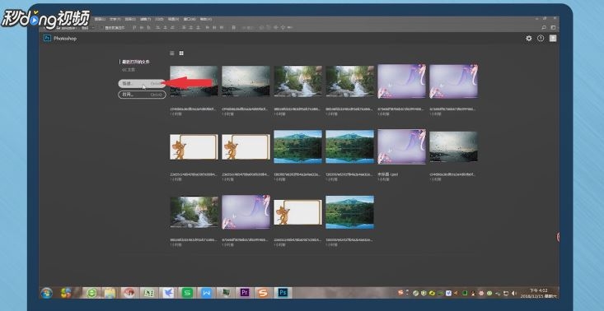Click the user account avatar icon
604x311 pixels.
click(x=553, y=39)
